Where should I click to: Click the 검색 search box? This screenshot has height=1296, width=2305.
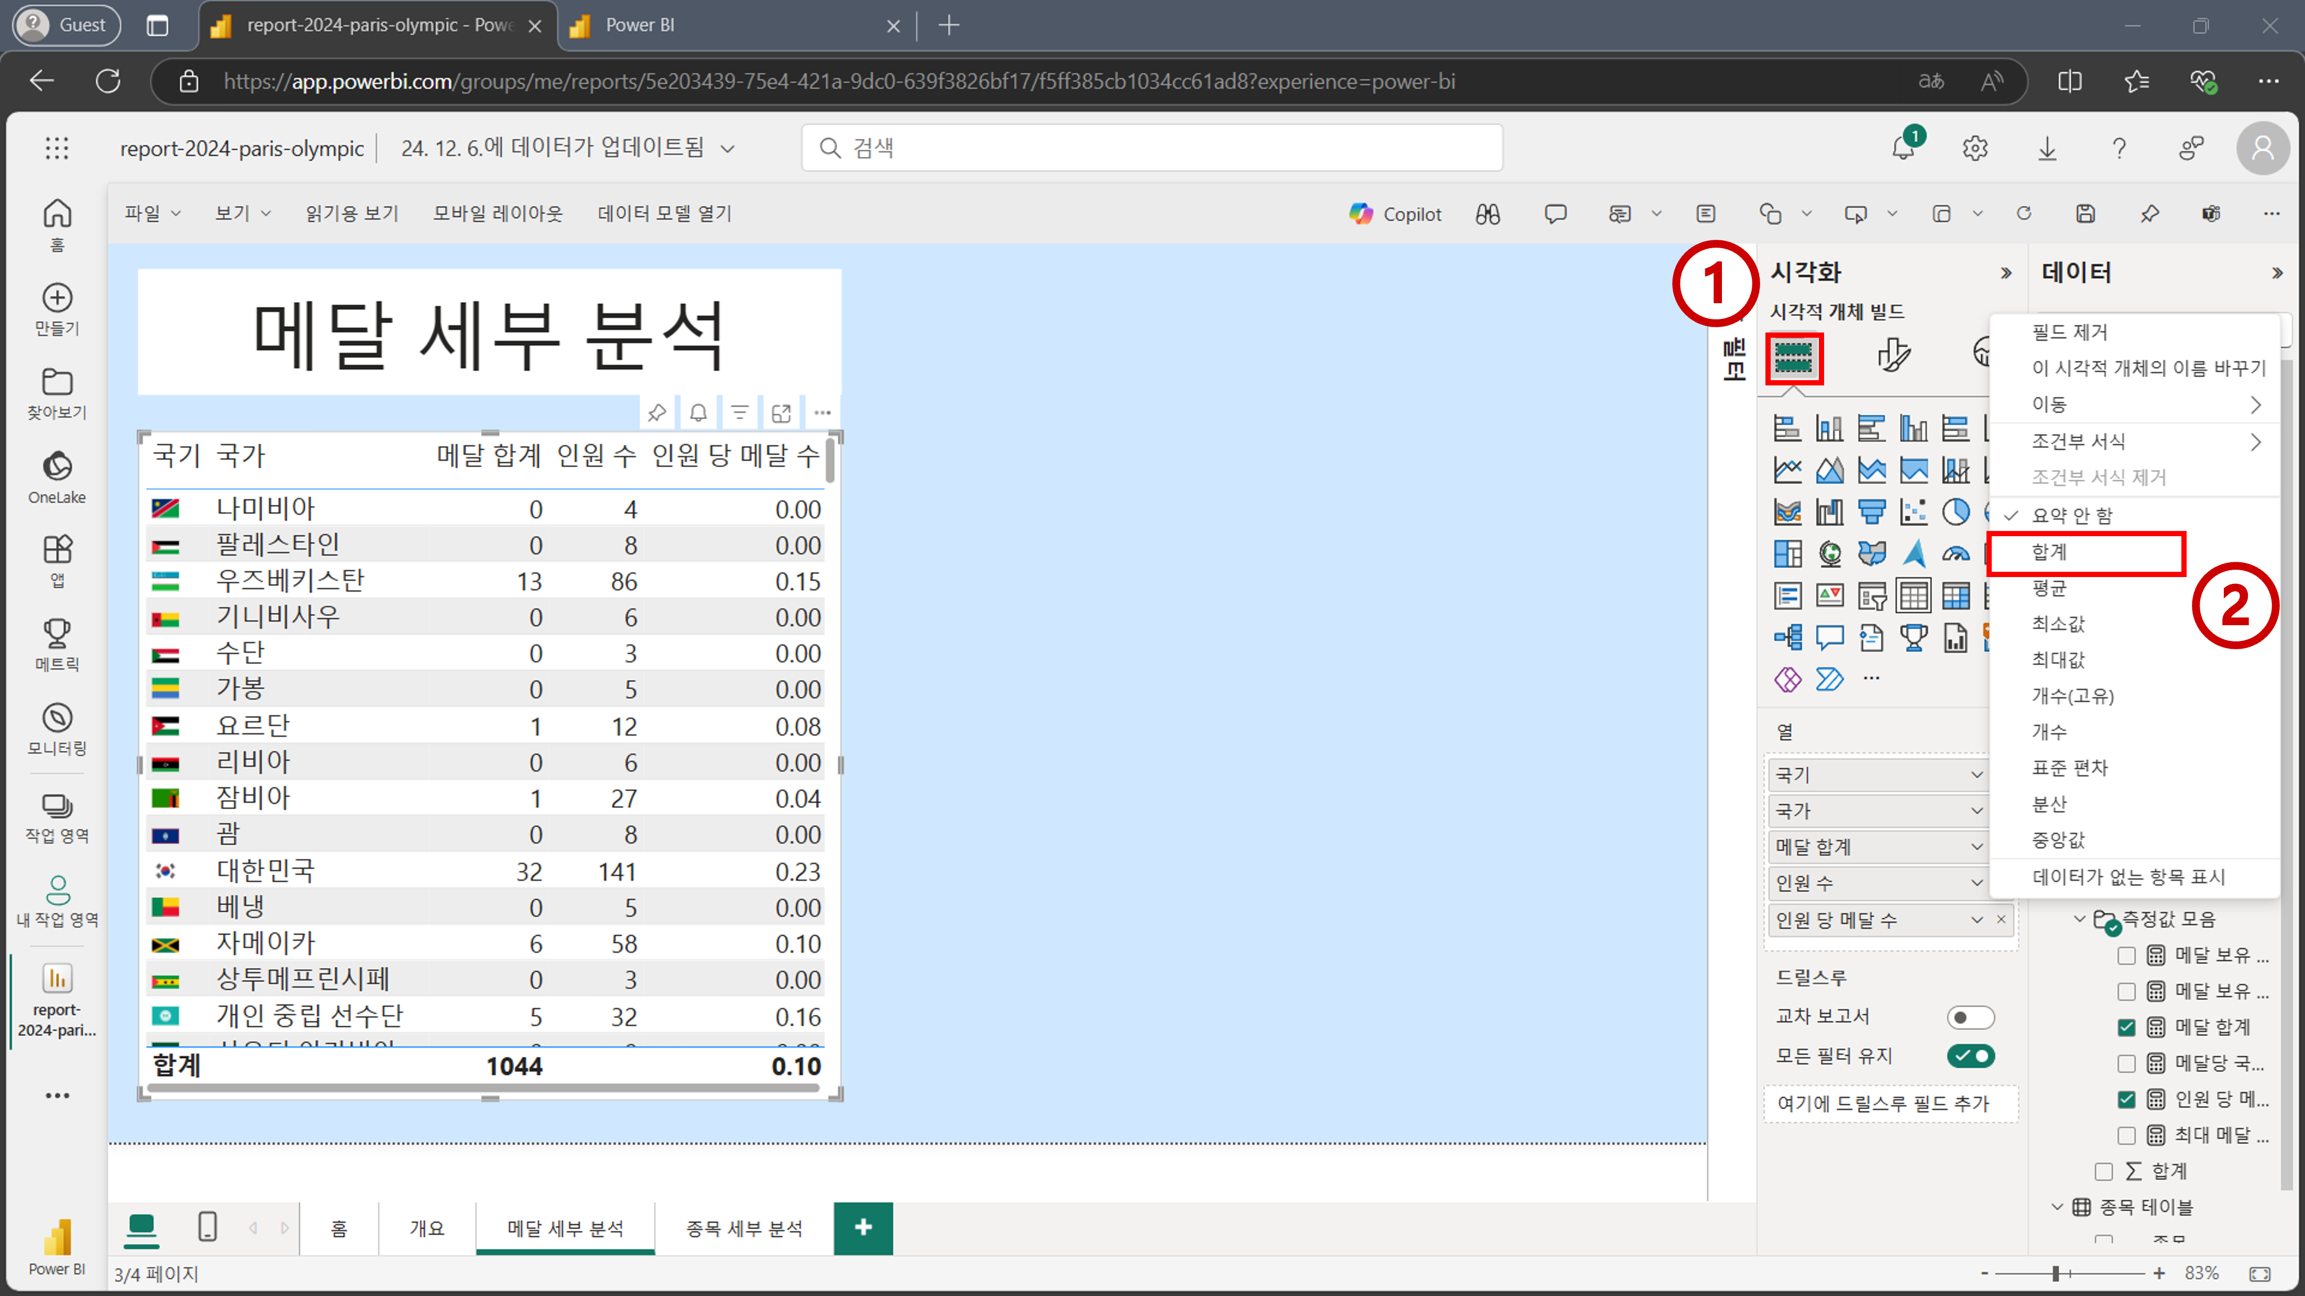1151,148
